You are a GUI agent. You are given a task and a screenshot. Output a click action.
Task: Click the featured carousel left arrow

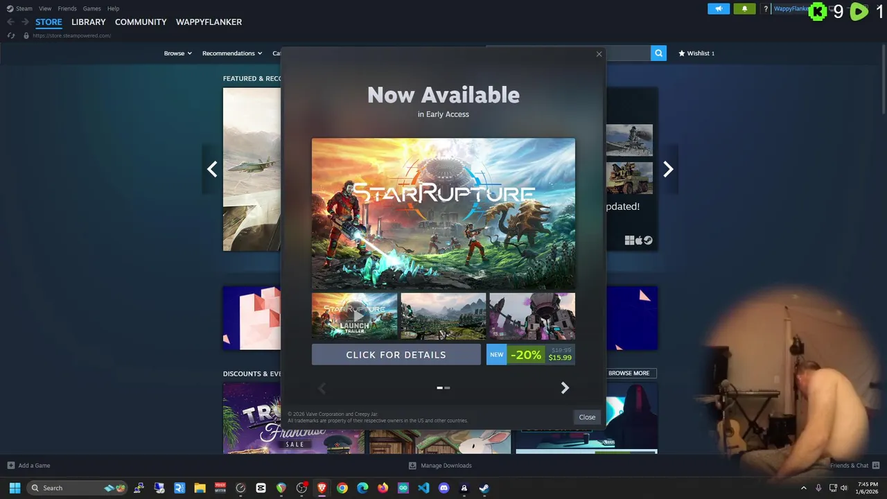tap(212, 169)
